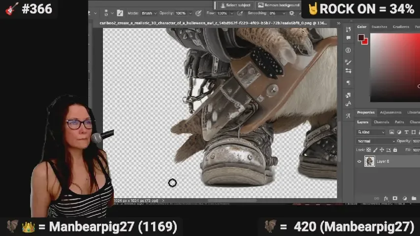Open smoothing options gear icon
The width and height of the screenshot is (420, 236).
pos(291,13)
